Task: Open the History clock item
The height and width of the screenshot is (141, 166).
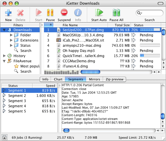Action: pos(9,56)
